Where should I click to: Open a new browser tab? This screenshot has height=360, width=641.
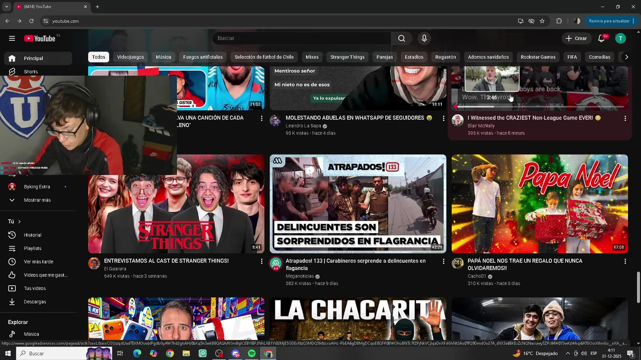(97, 7)
